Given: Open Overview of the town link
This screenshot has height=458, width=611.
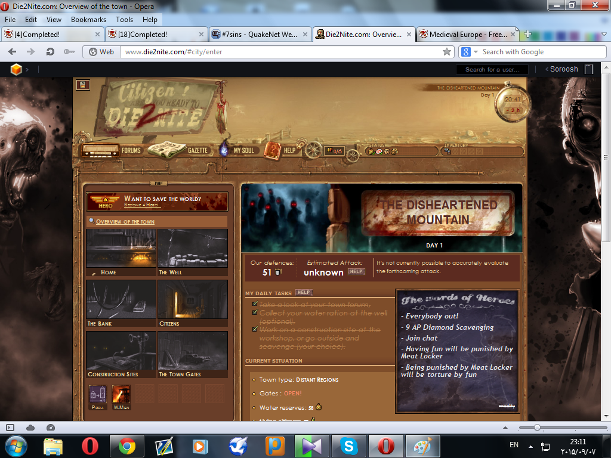Looking at the screenshot, I should click(x=125, y=222).
